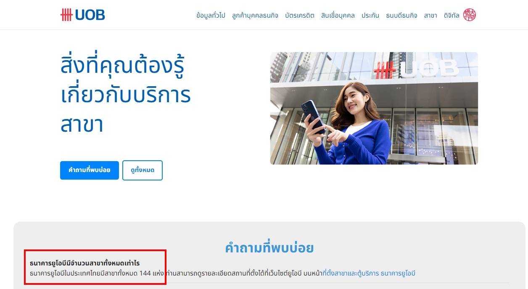Open the ธนบดีธนกิจ menu

(401, 16)
